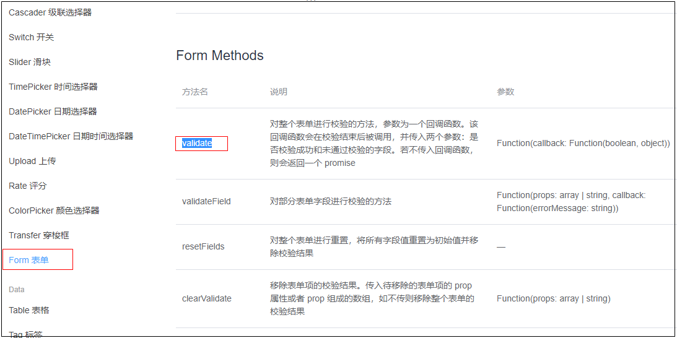Click the highlighted Form 表单 item
677x338 pixels.
pos(29,260)
